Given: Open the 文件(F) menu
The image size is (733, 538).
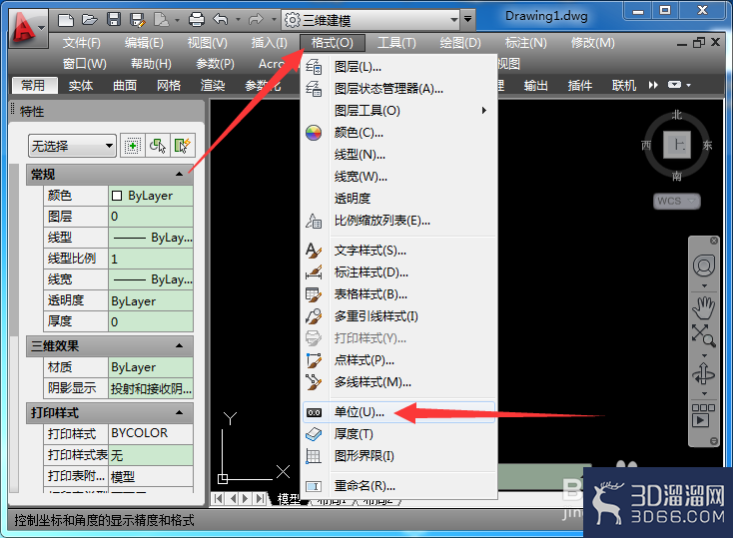Looking at the screenshot, I should [82, 43].
